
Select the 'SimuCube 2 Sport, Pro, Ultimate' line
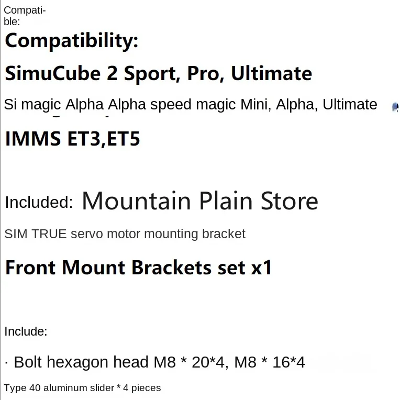click(x=158, y=73)
